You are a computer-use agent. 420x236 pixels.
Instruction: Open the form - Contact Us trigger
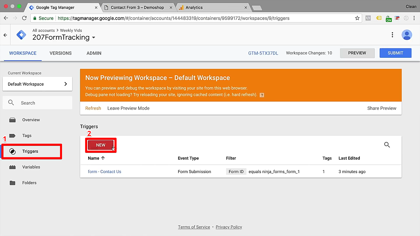(x=105, y=172)
